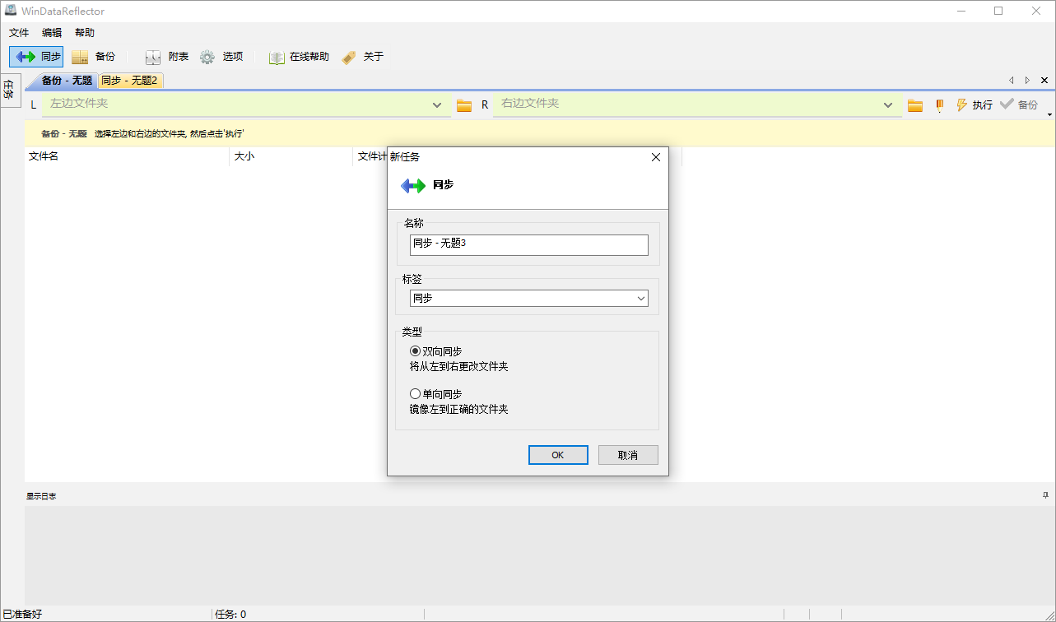
Task: Browse for left folder with folder icon
Action: tap(464, 105)
